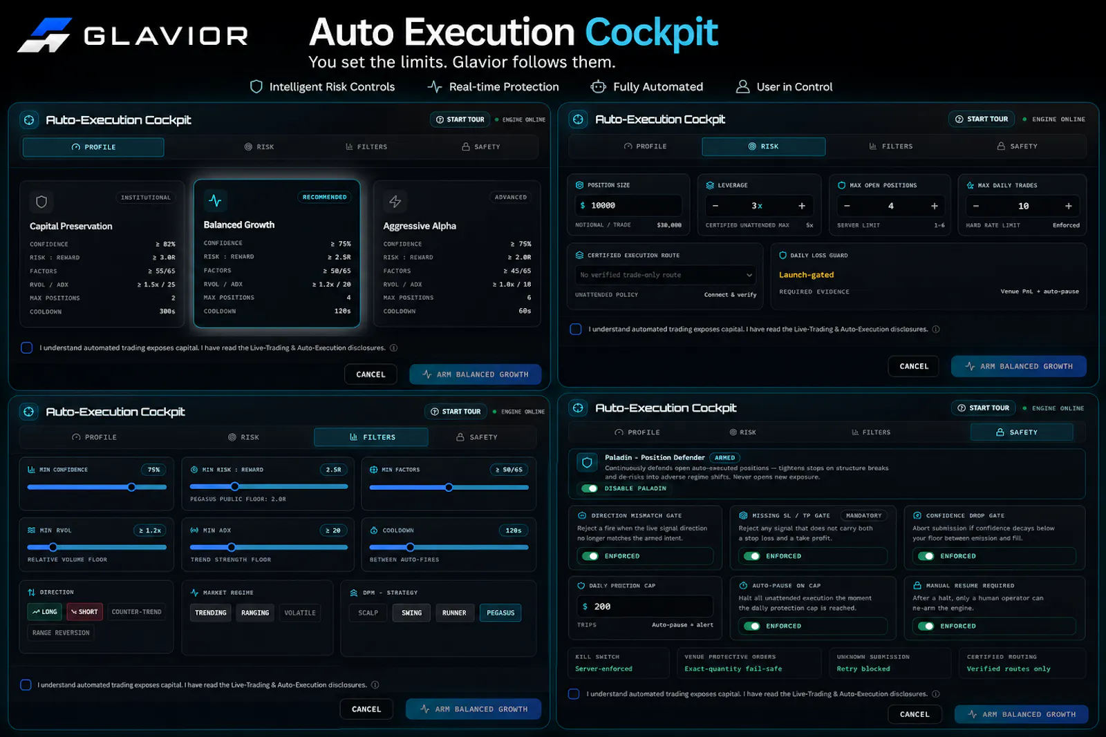
Task: Toggle Enforced switch under Missing SL / TP Gate
Action: pos(751,556)
